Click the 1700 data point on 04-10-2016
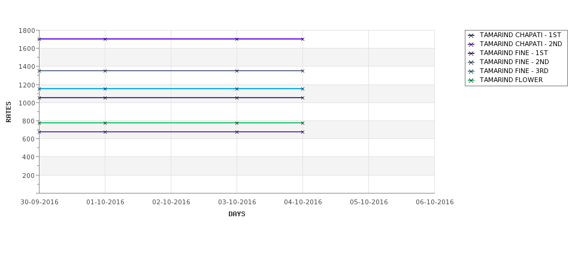 pos(303,39)
